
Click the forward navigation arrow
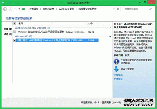11,9
